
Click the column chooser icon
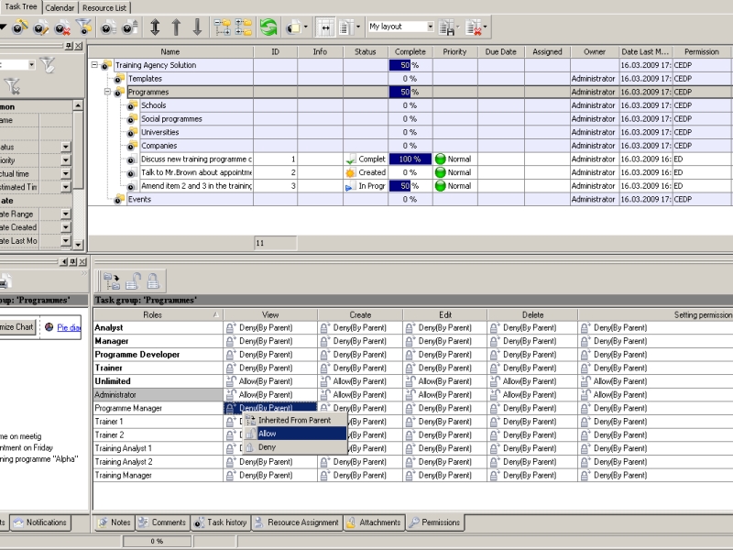(x=346, y=27)
